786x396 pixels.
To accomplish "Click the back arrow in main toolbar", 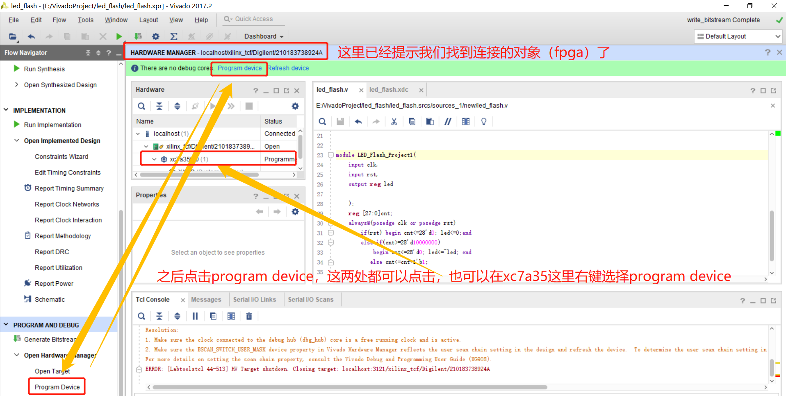I will [31, 36].
